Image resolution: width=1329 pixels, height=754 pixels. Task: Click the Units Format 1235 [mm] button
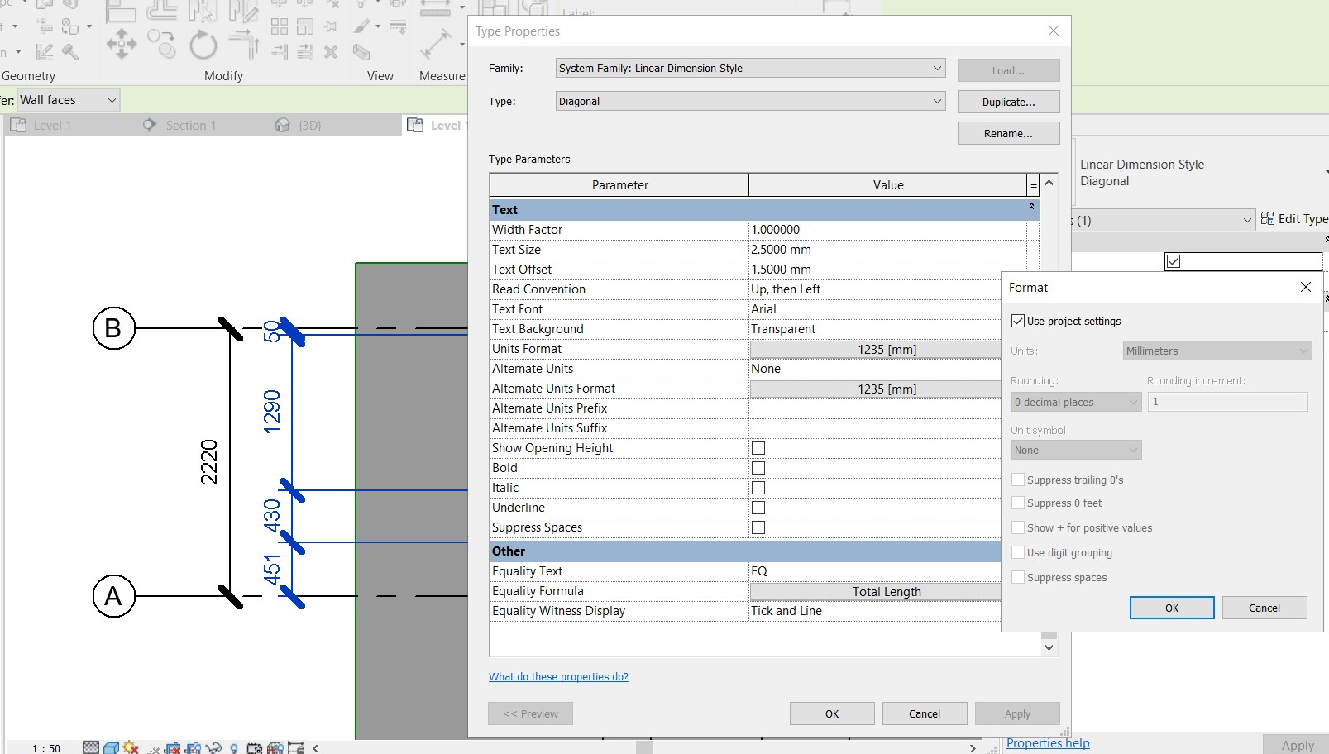[876, 349]
